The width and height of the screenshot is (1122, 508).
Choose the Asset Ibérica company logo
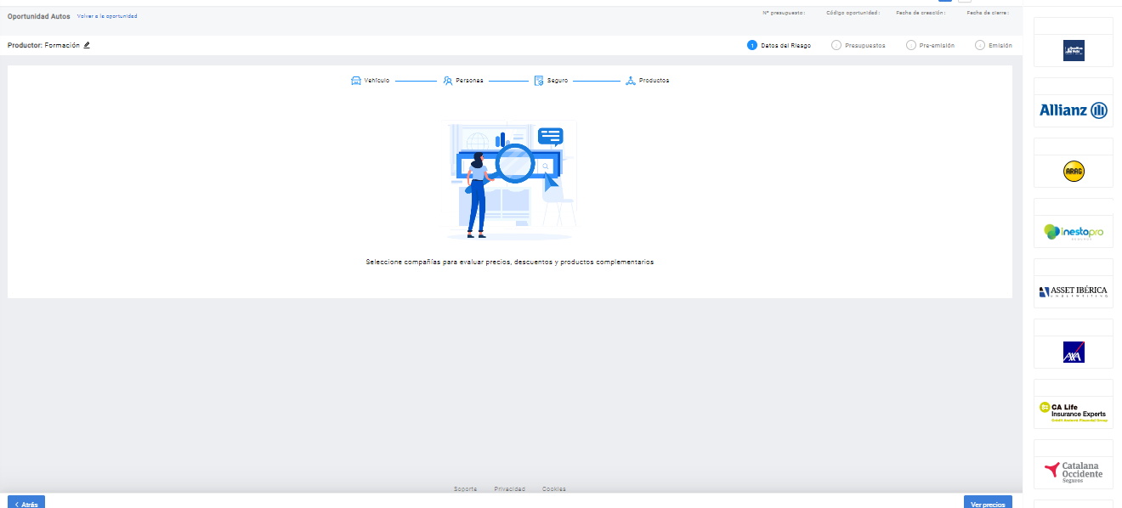pyautogui.click(x=1073, y=291)
